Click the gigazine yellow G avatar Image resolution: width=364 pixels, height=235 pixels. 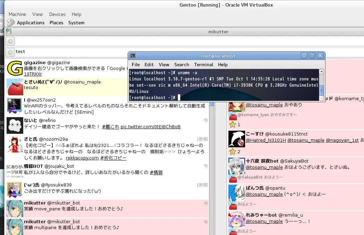(15, 68)
